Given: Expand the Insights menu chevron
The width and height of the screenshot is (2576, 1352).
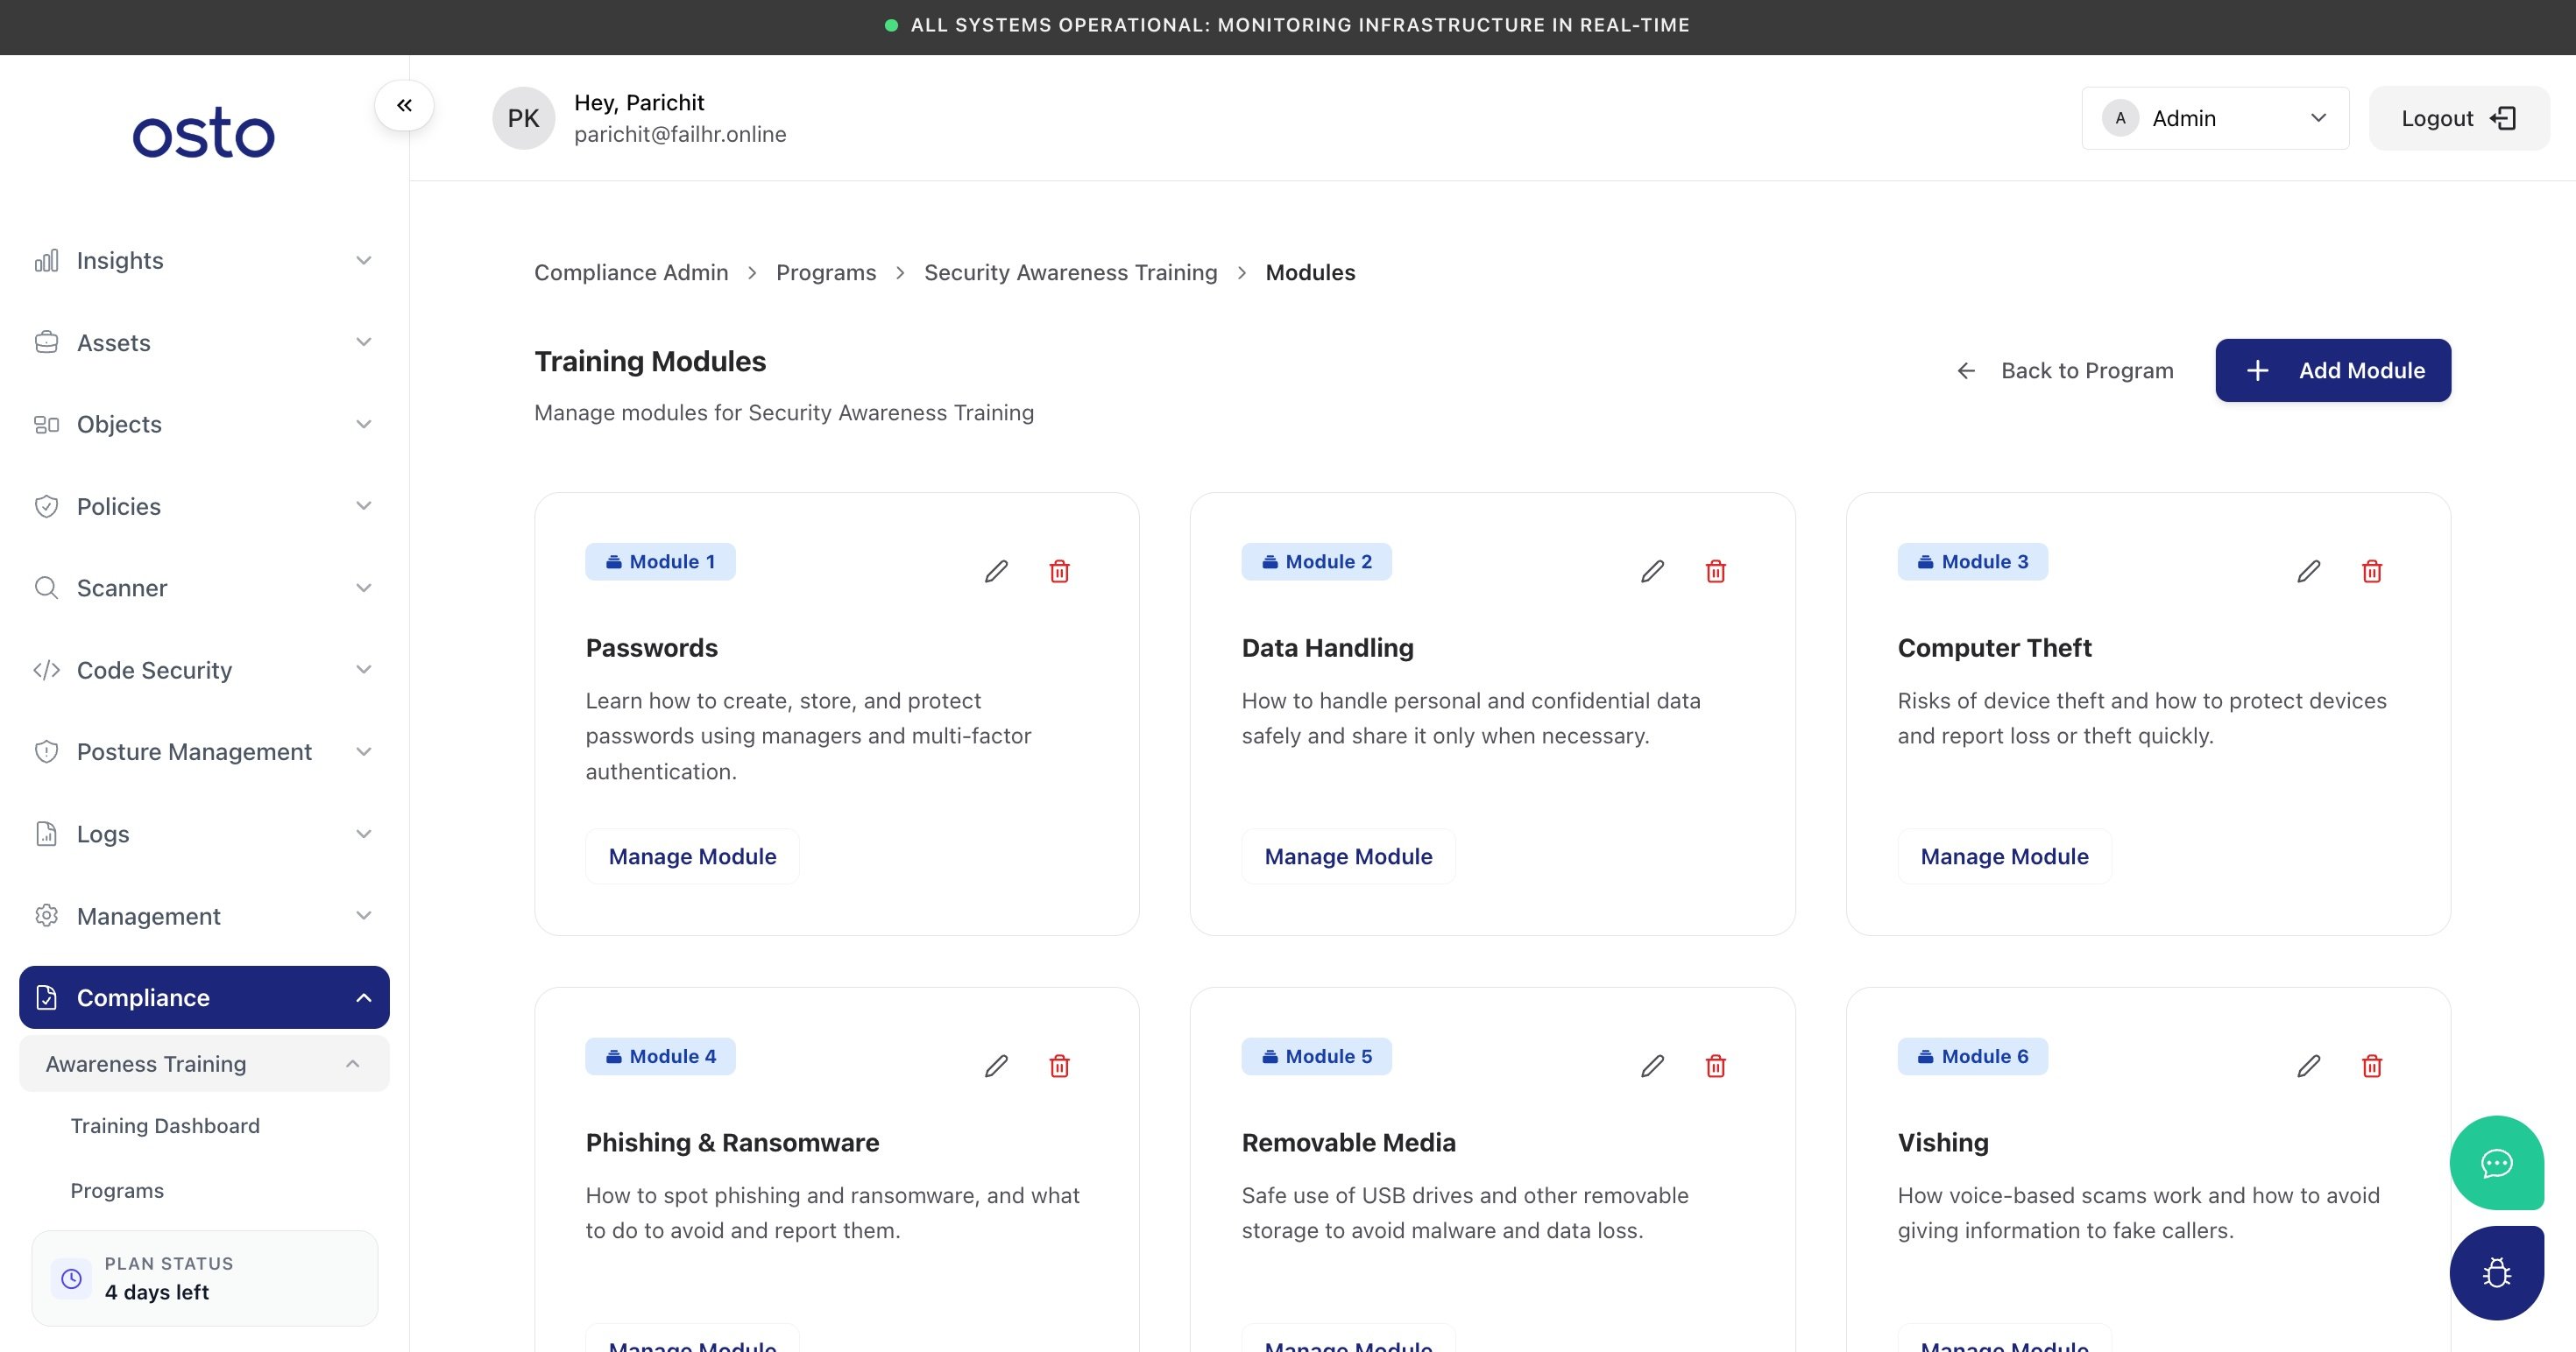Looking at the screenshot, I should (x=364, y=261).
